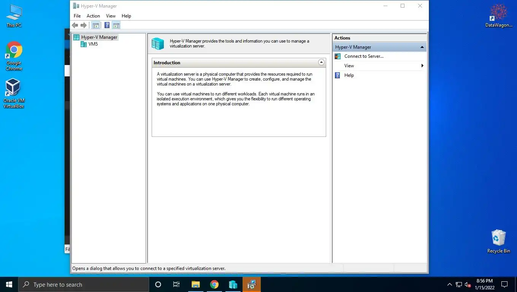Click the DataWagon desktop shortcut

coord(499,16)
